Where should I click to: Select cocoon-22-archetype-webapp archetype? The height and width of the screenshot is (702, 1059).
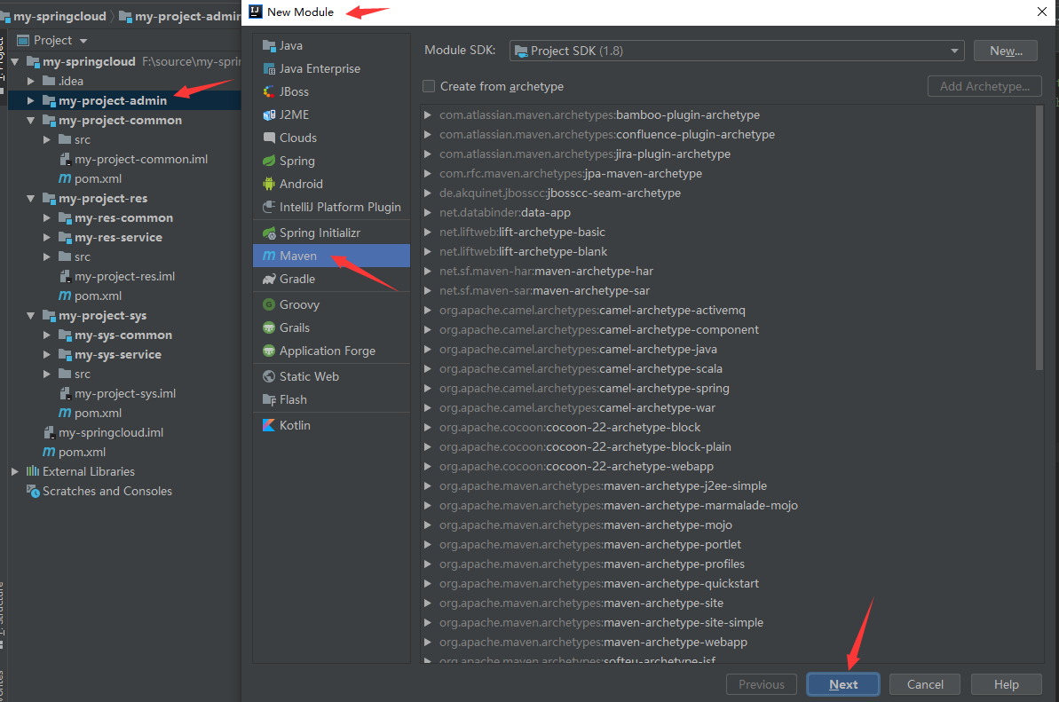pyautogui.click(x=629, y=467)
